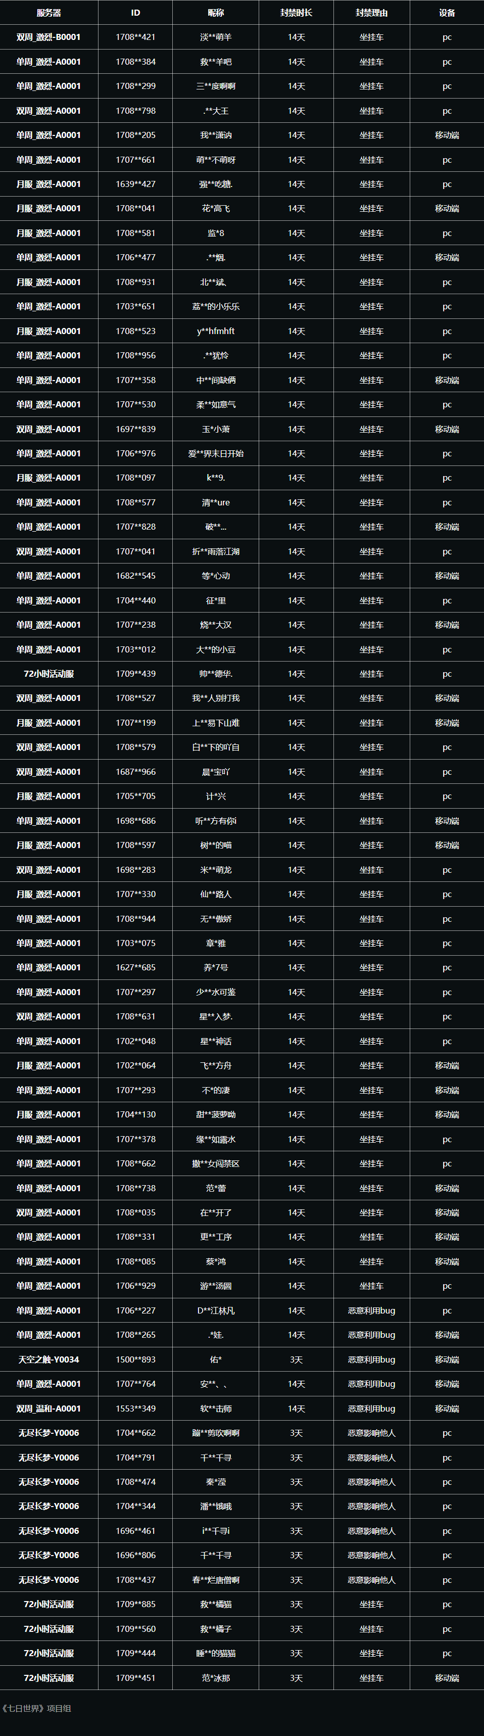Click the nickname D**江林凡
Screen dimensions: 484x1736
tap(216, 1311)
